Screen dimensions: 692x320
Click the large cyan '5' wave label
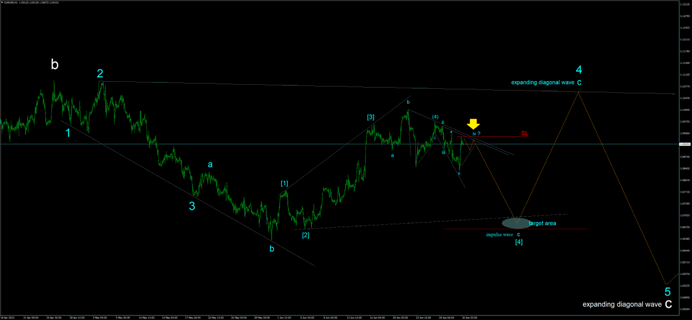667,291
